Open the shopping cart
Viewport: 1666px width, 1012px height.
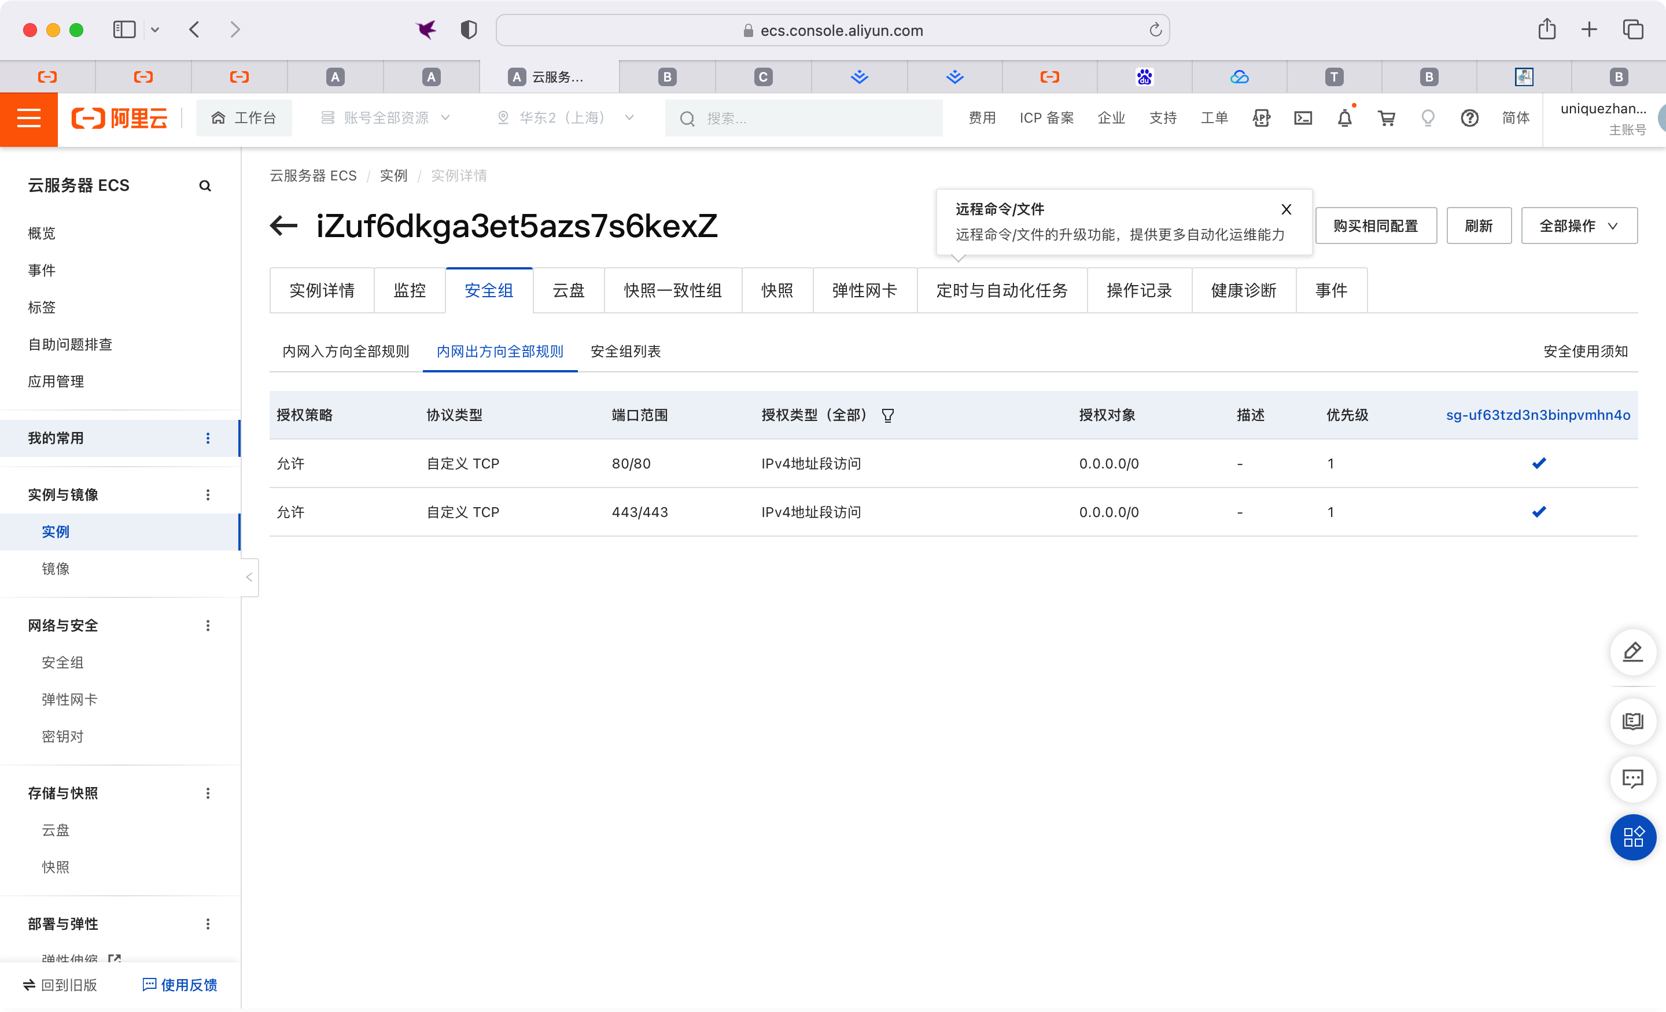pos(1386,119)
